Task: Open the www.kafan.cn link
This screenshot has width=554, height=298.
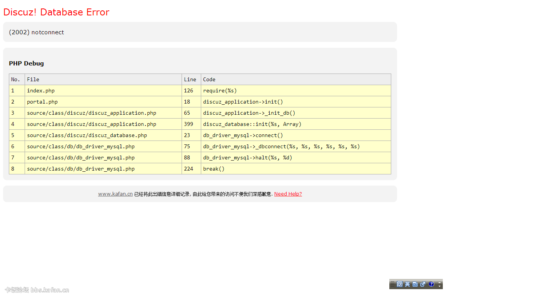Action: click(x=115, y=194)
